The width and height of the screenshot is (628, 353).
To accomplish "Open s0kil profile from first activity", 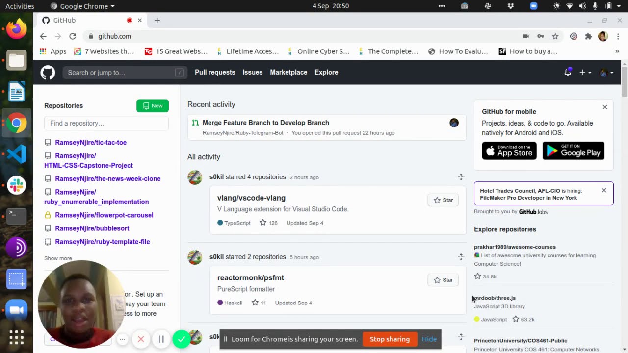I will click(x=216, y=177).
